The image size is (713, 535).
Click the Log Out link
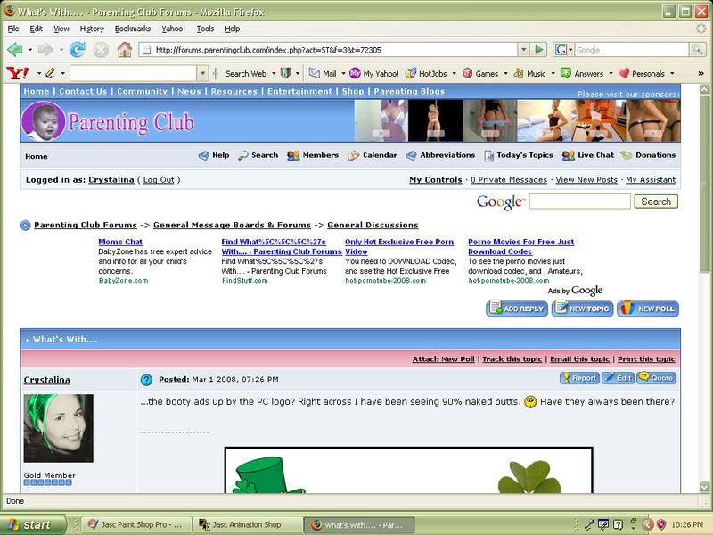pos(159,180)
